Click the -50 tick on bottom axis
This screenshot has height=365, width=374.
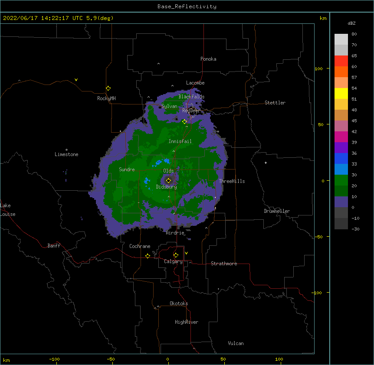(111, 359)
